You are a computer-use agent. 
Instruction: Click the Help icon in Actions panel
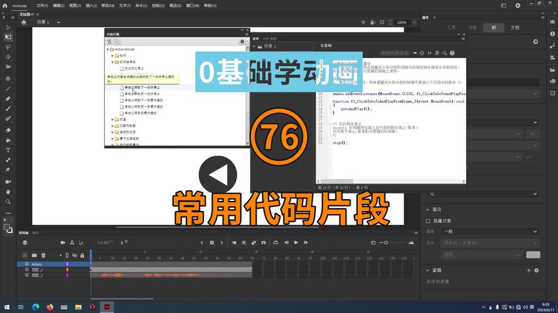(x=453, y=53)
